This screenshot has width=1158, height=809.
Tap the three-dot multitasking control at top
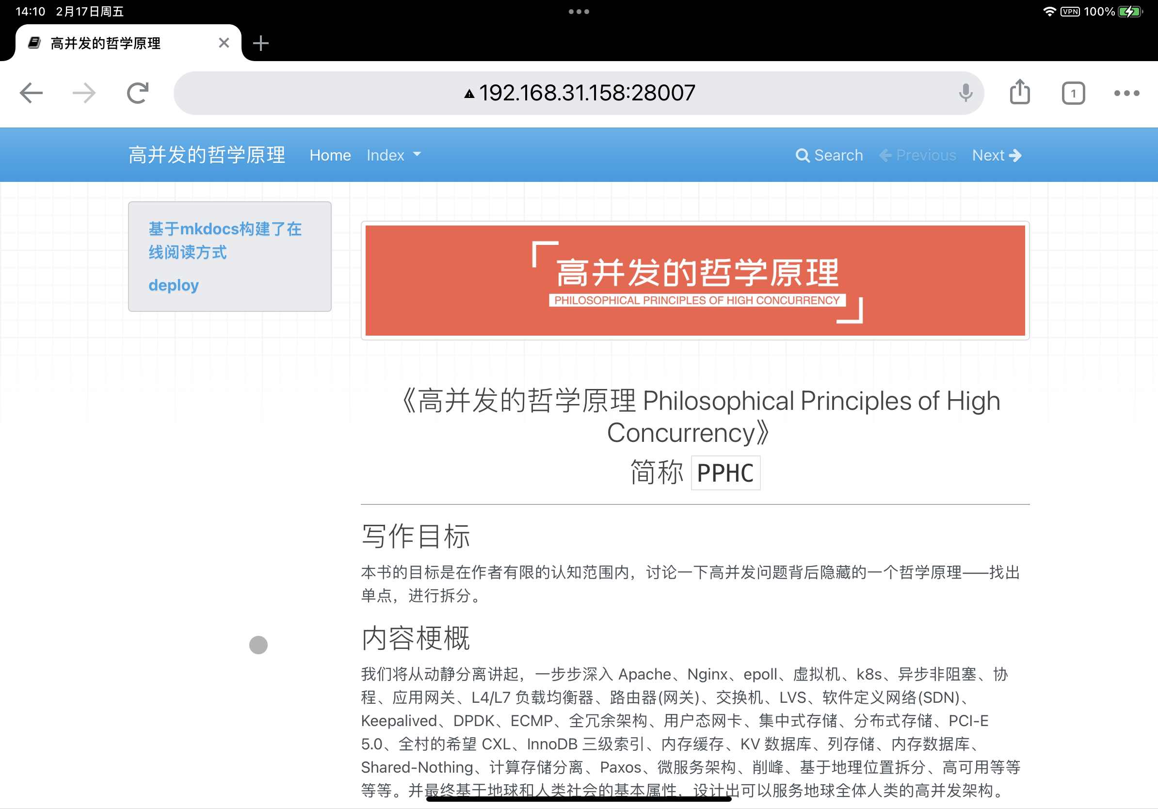[x=579, y=12]
